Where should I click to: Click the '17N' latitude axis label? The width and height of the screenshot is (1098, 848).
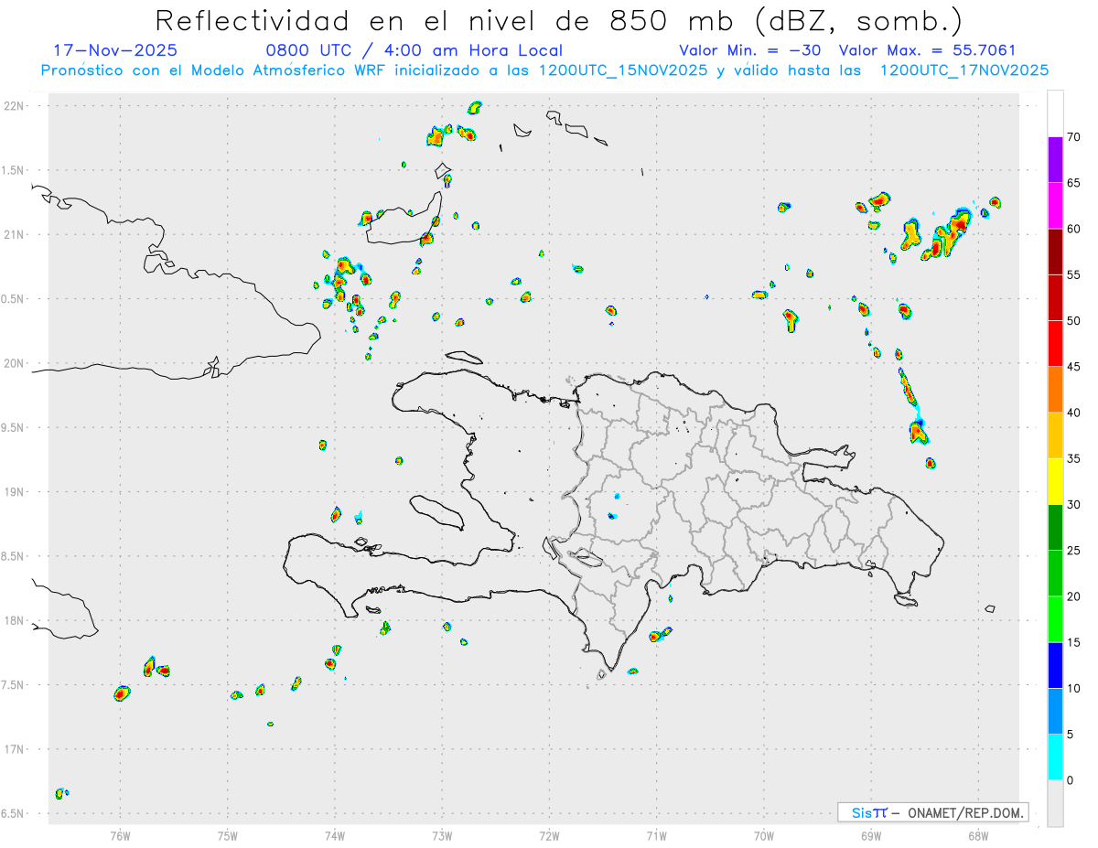pos(16,749)
